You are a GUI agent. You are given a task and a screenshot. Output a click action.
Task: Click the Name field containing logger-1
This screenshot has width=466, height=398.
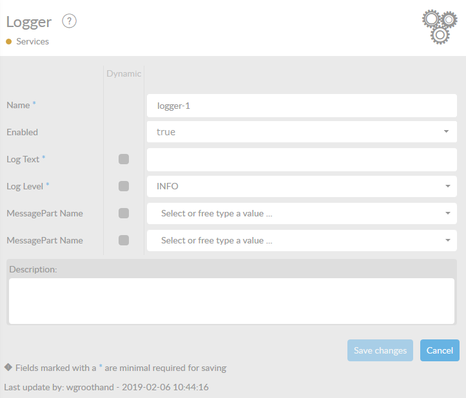tap(302, 106)
